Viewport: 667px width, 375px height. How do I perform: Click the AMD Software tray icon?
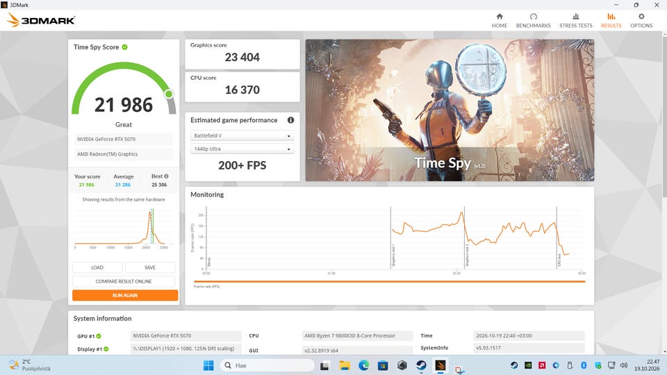click(x=542, y=365)
